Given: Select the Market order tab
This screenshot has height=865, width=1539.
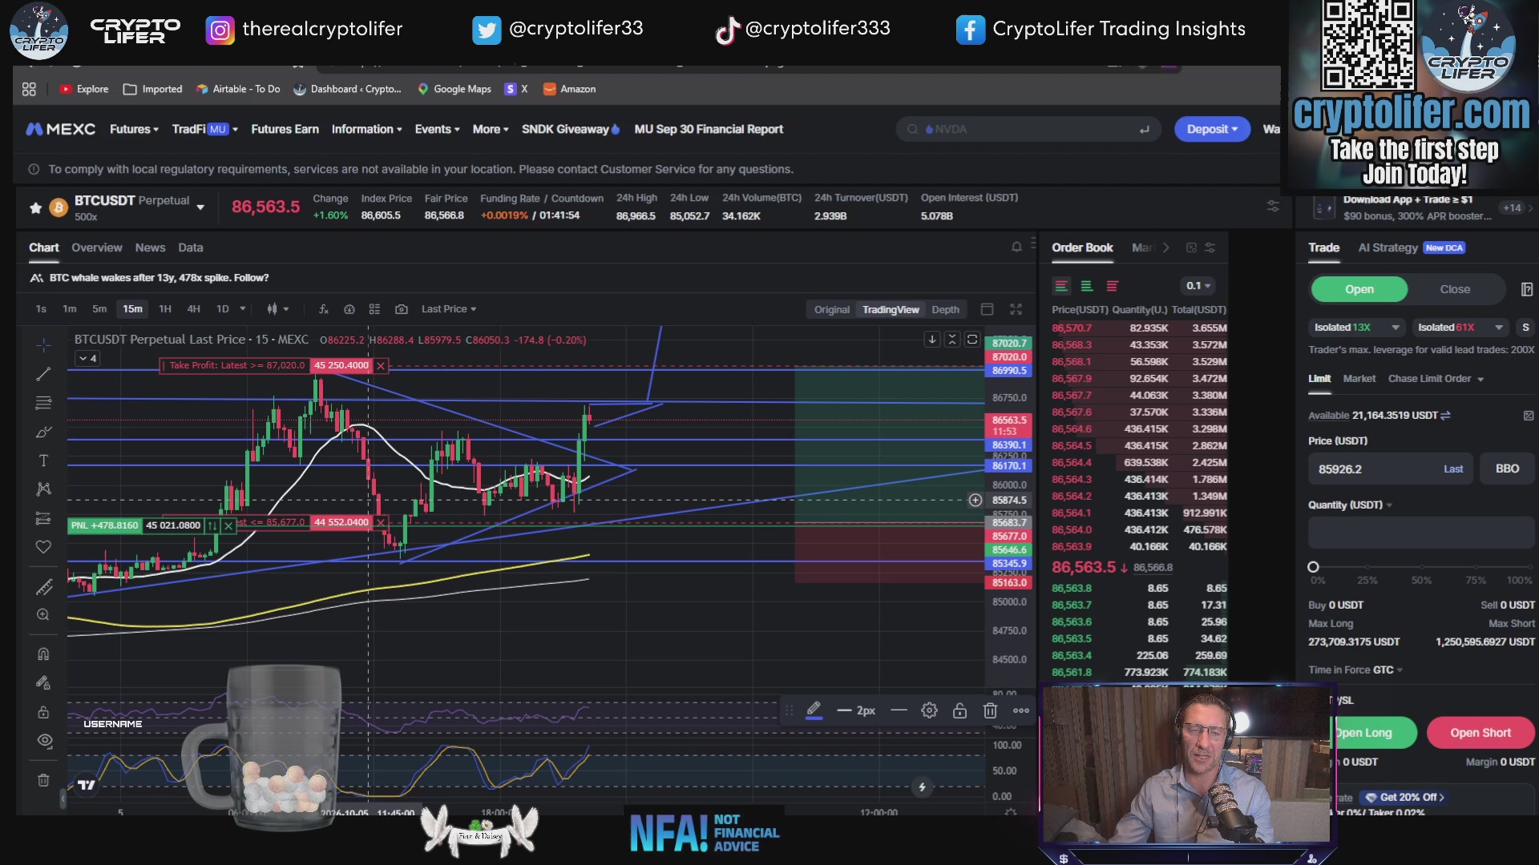Looking at the screenshot, I should click(x=1359, y=379).
